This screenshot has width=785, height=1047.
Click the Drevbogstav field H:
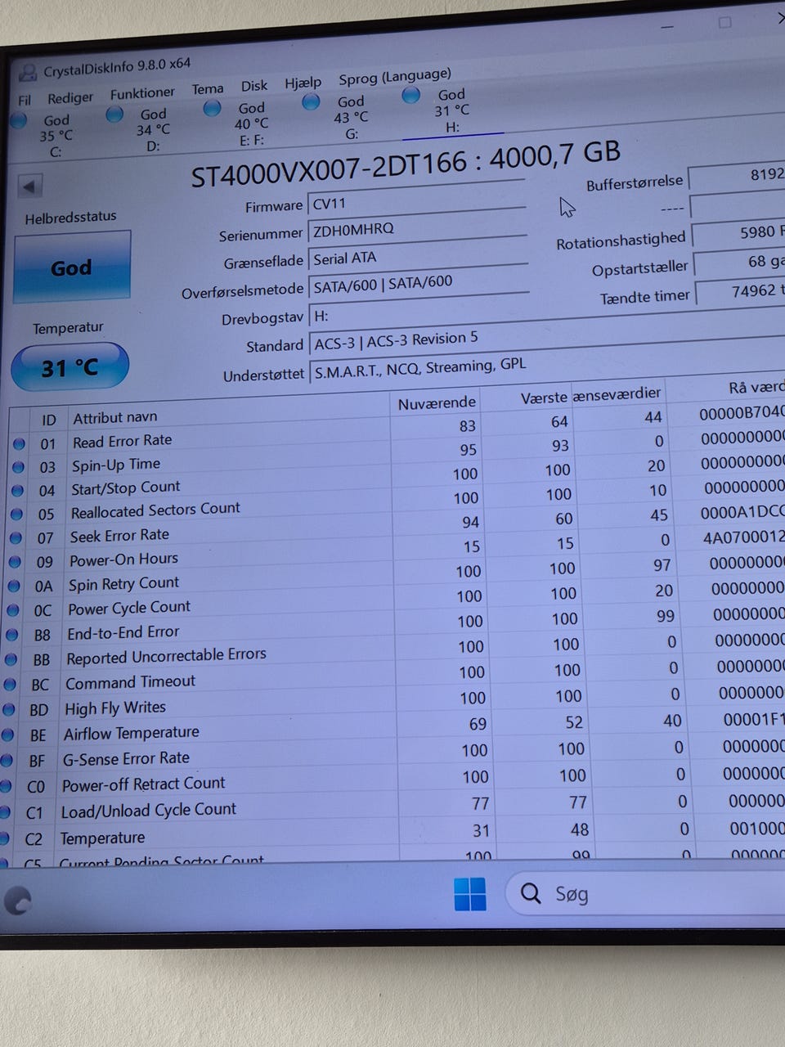point(419,312)
